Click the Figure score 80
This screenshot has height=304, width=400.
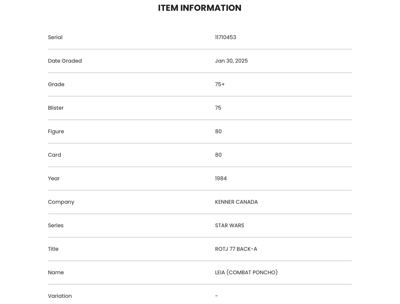click(218, 131)
